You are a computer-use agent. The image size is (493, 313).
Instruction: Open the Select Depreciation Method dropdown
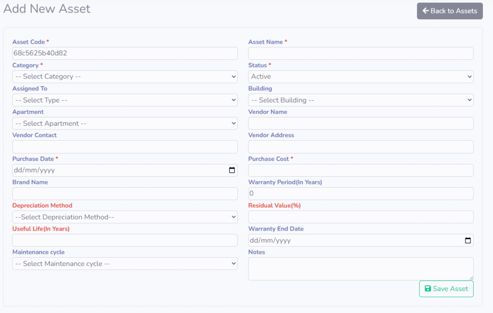click(125, 217)
